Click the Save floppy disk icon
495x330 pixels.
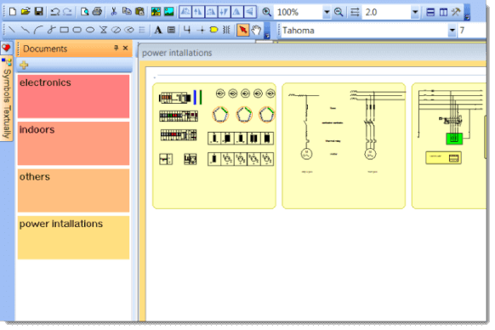[x=38, y=12]
